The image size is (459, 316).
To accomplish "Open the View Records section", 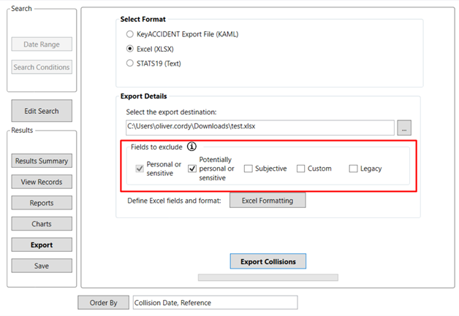I will coord(42,182).
